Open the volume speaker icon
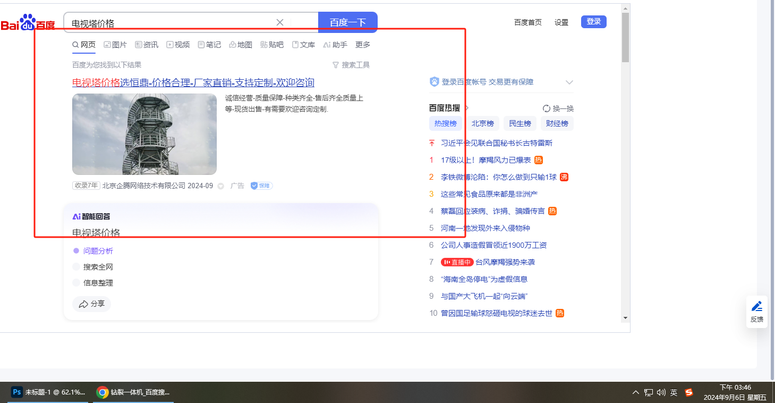 click(x=661, y=392)
